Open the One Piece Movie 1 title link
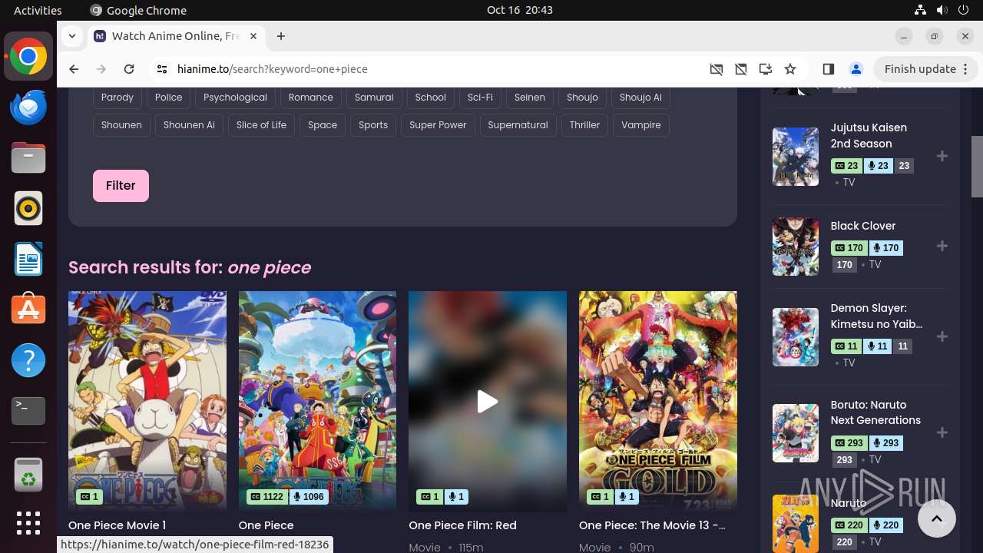Screen dimensions: 983x553 (117, 525)
